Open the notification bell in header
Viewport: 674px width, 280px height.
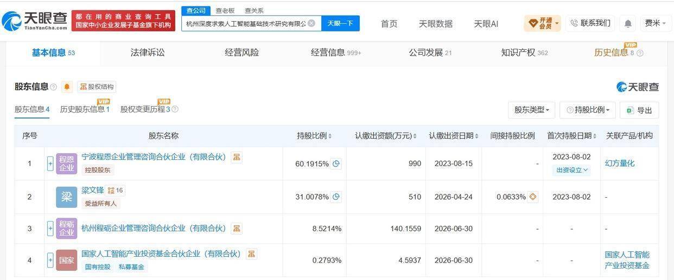pos(628,23)
